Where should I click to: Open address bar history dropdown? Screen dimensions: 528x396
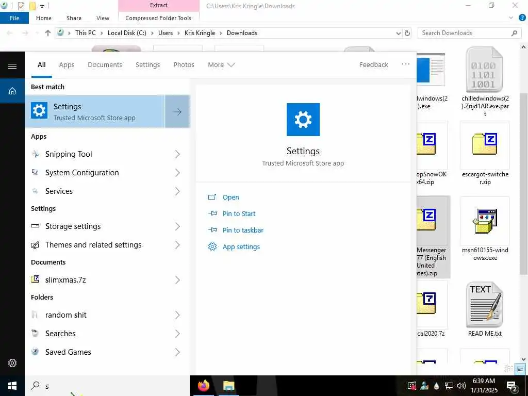pyautogui.click(x=399, y=33)
